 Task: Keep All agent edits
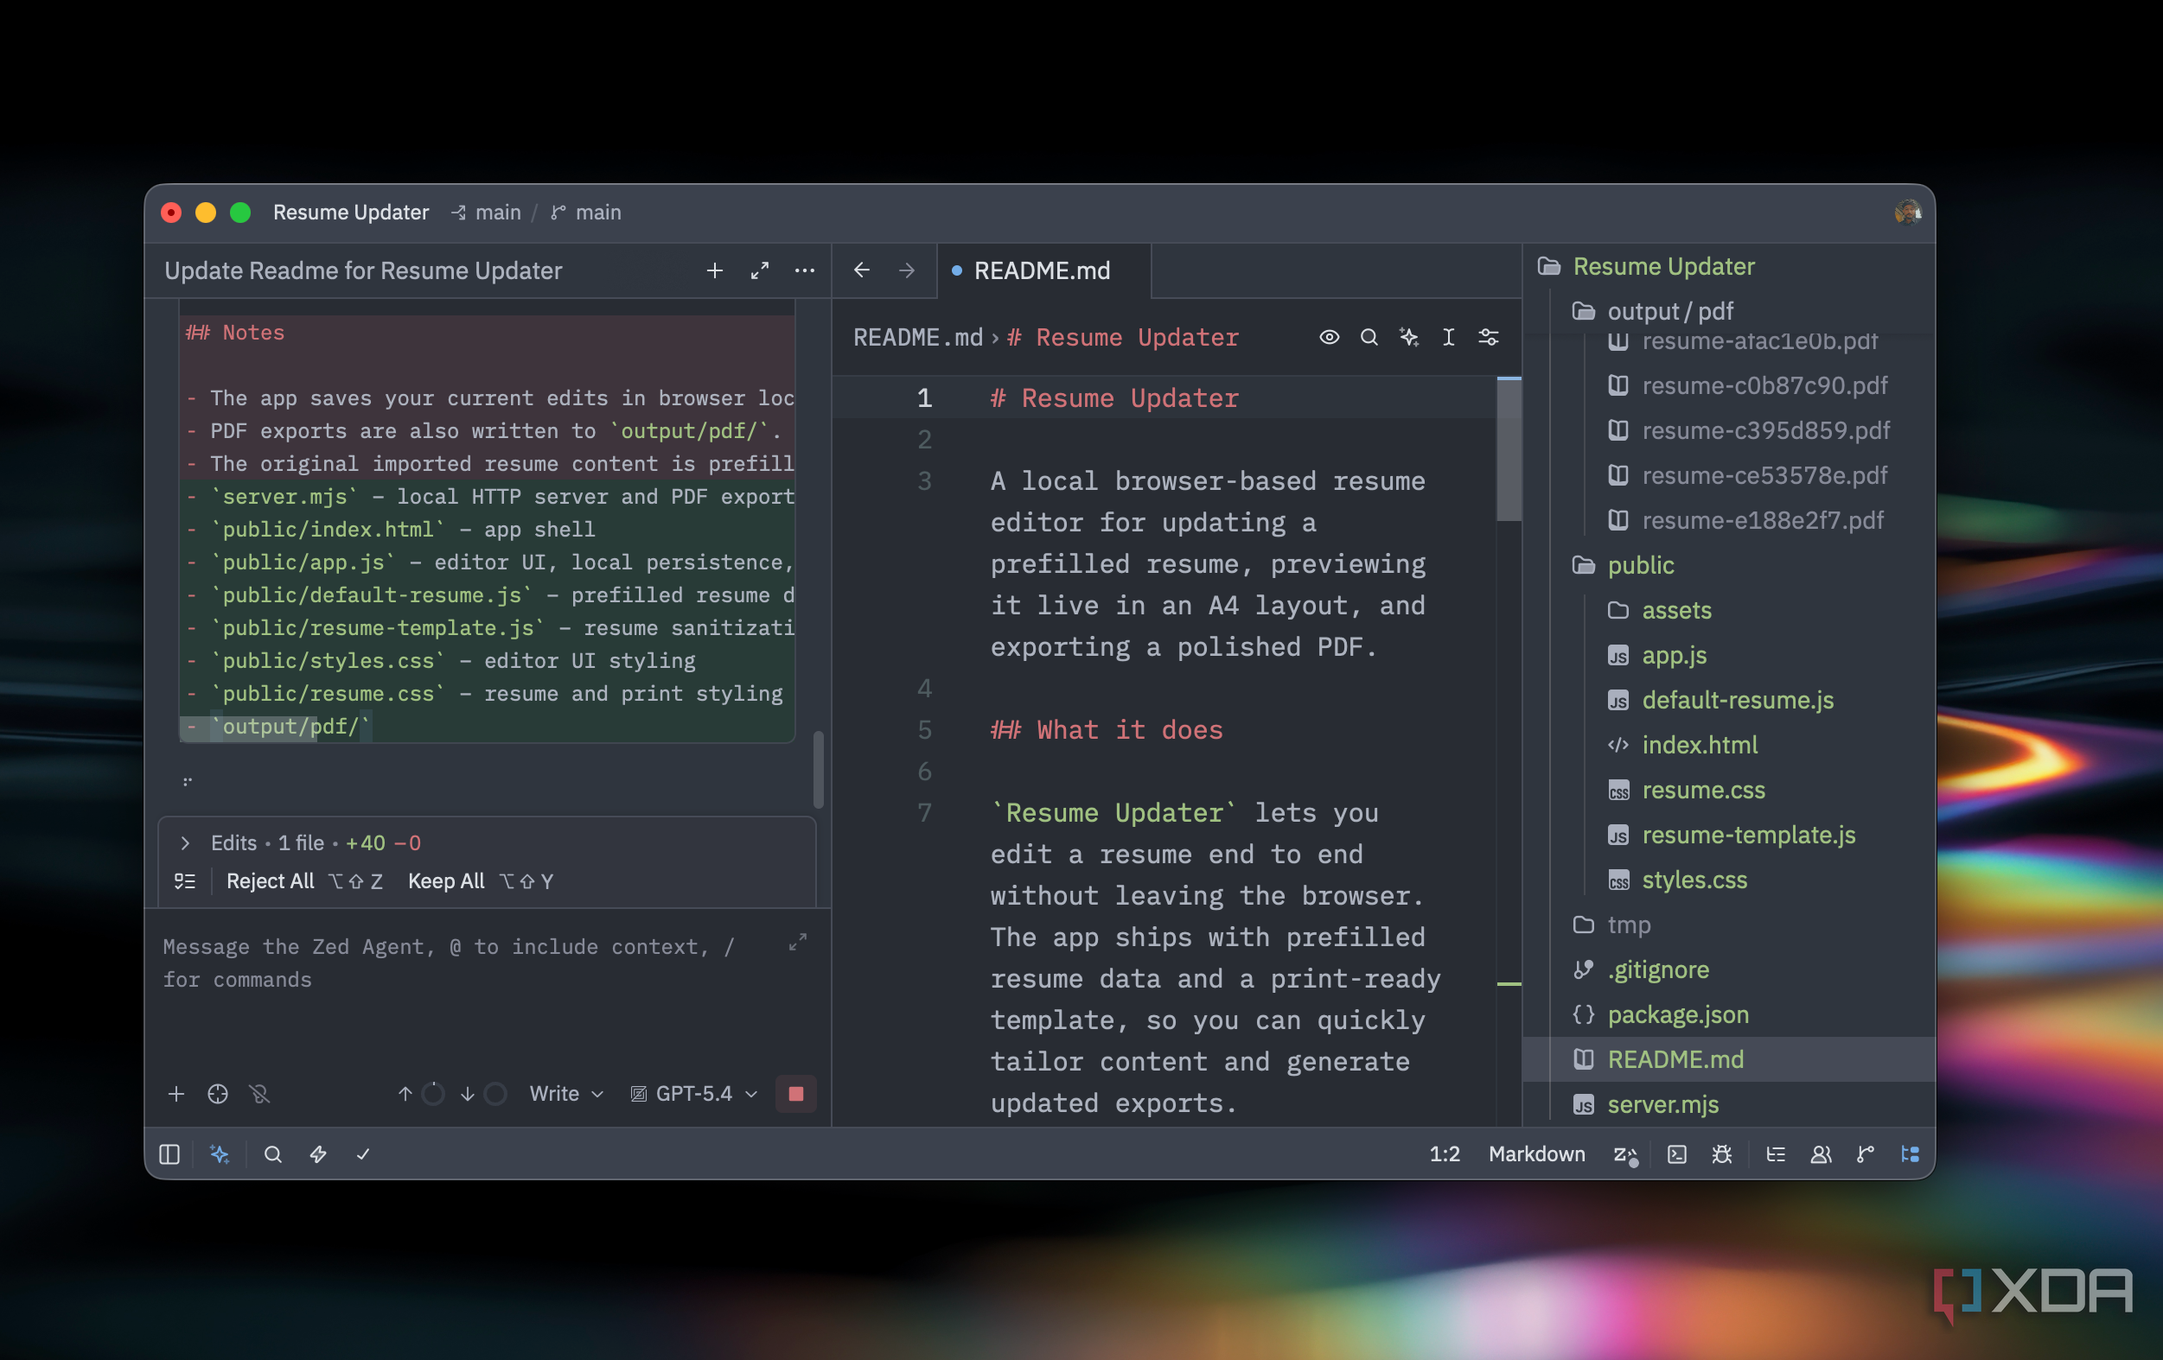(x=446, y=881)
